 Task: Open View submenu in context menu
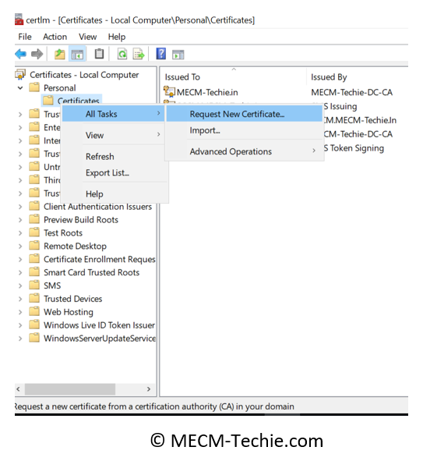tap(113, 135)
